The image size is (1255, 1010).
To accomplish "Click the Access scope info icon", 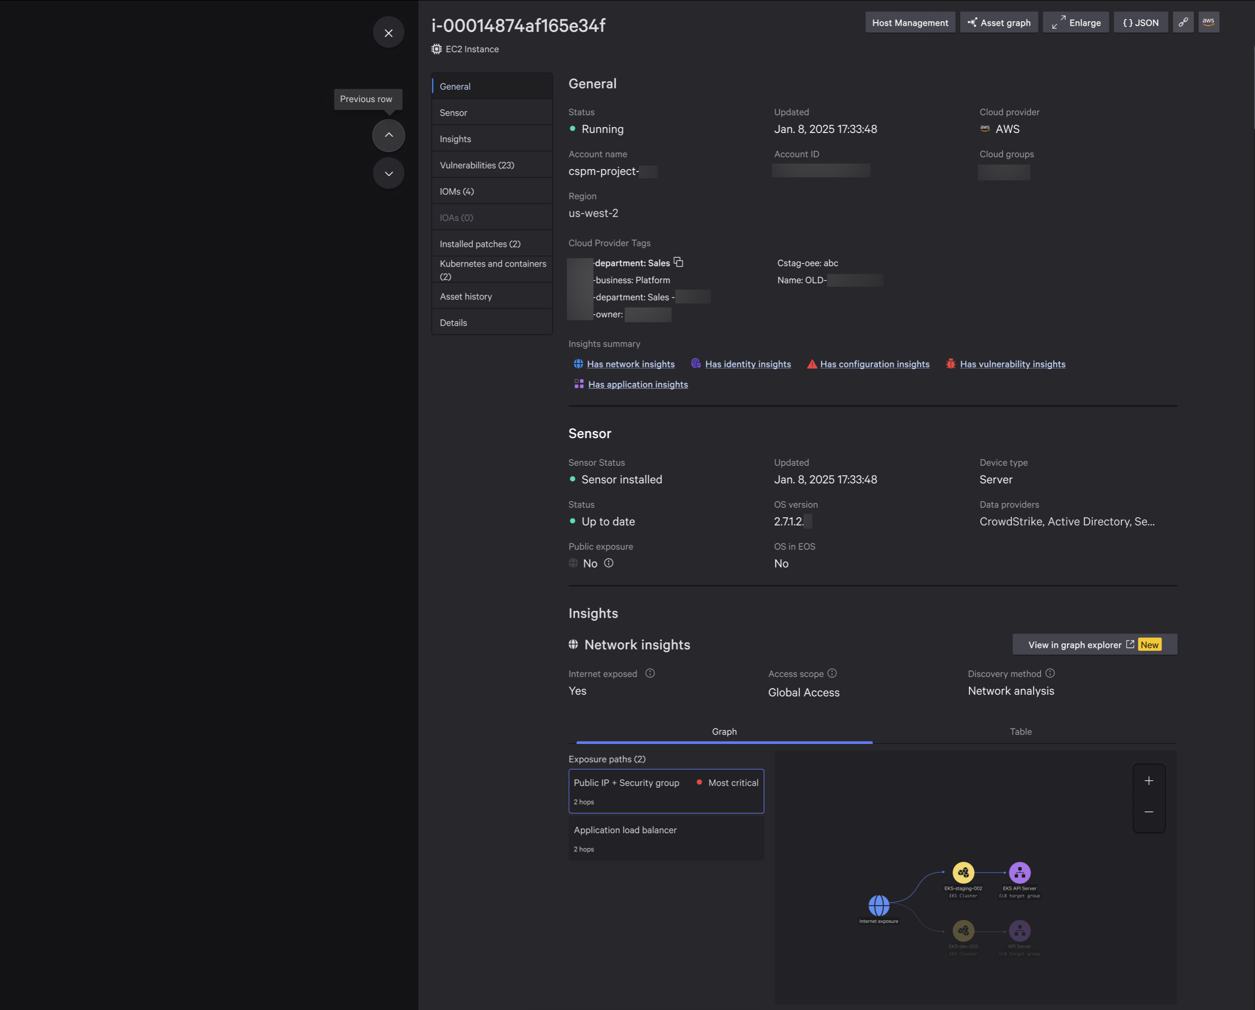I will pos(832,673).
